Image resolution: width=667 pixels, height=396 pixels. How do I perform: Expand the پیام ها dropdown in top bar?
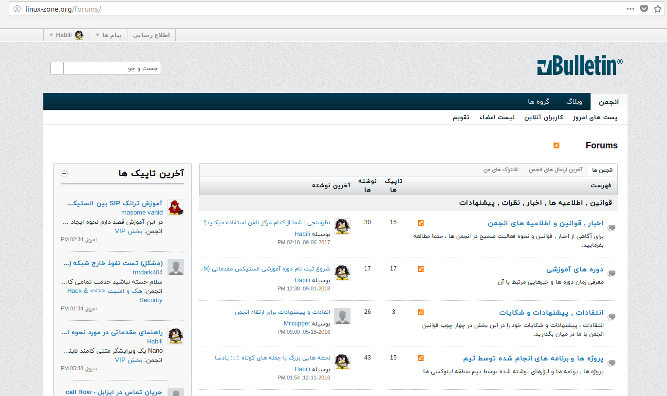109,35
